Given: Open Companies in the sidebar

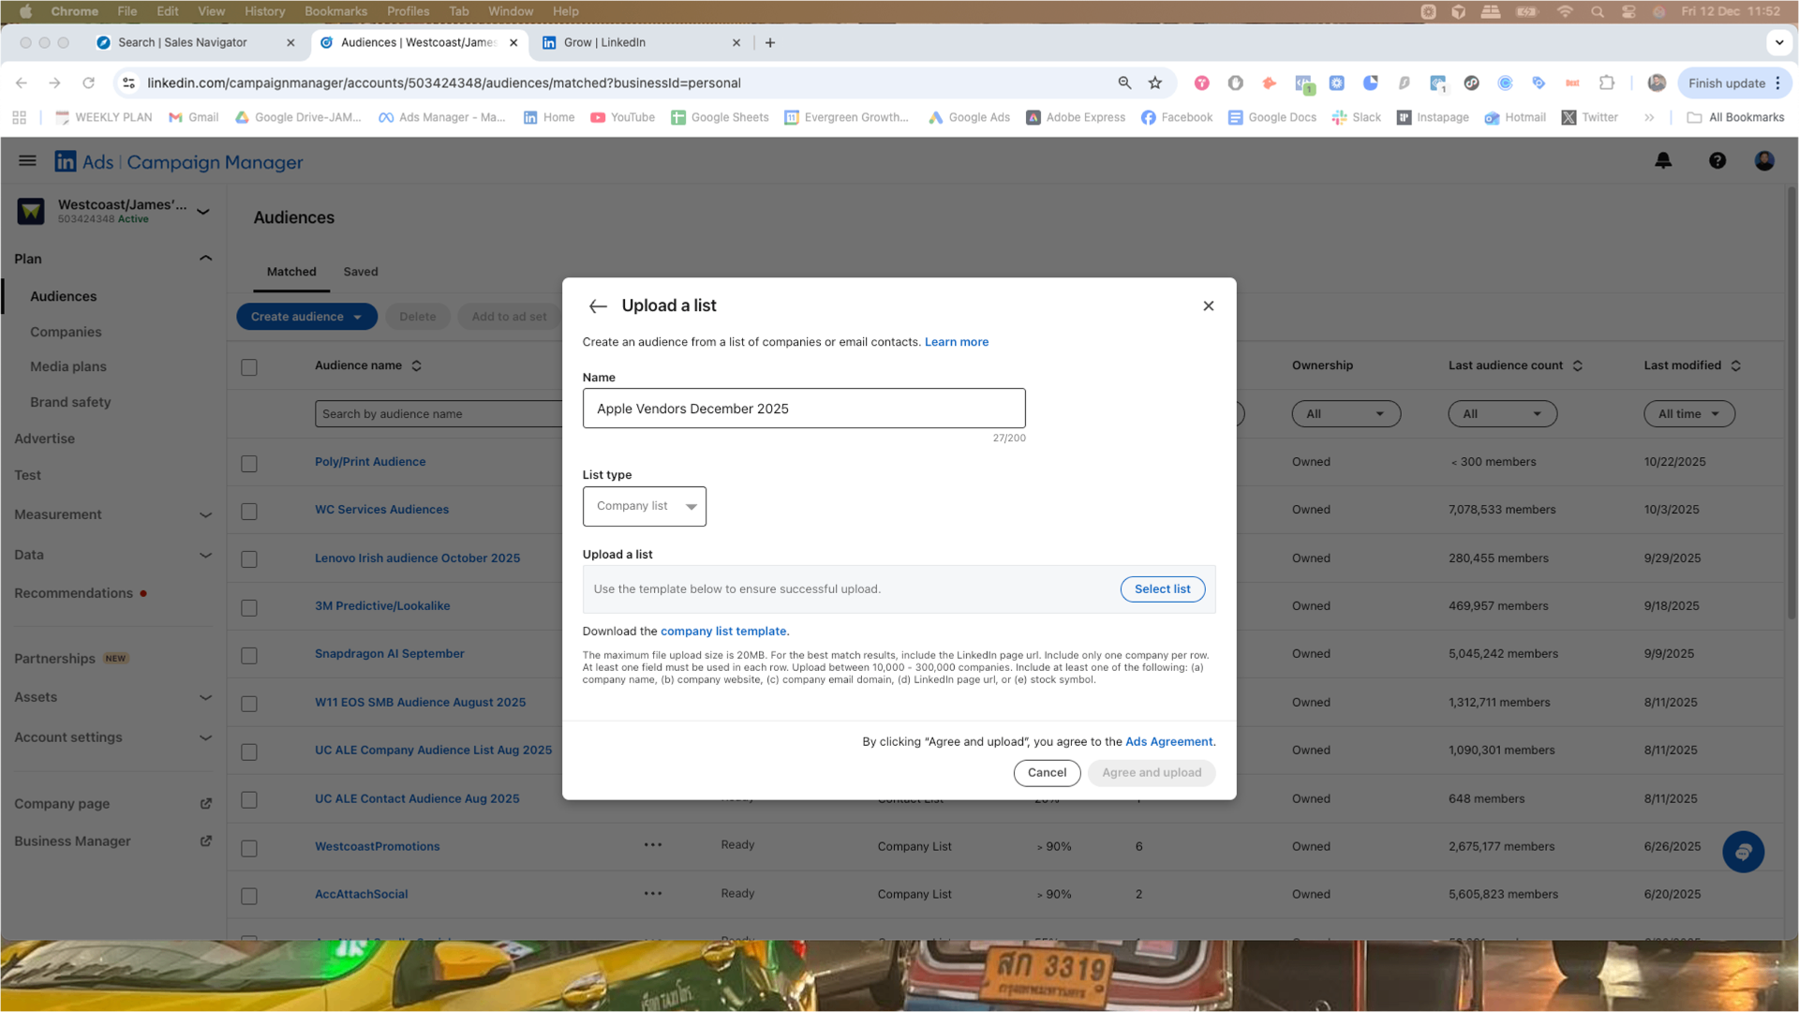Looking at the screenshot, I should 66,332.
